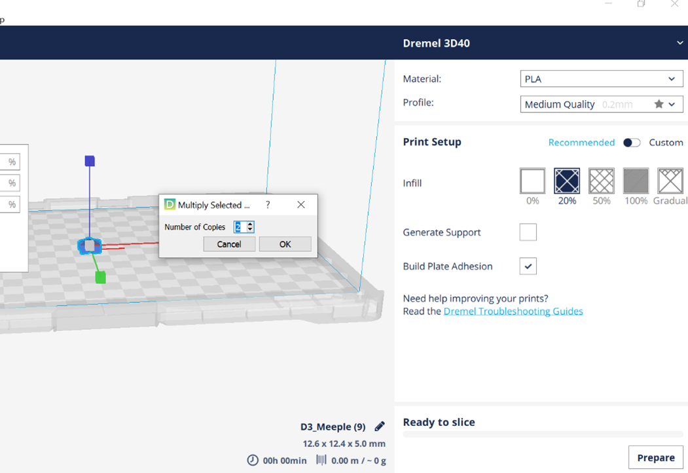
Task: Expand the Dremel 3D40 printer selector
Action: (x=679, y=43)
